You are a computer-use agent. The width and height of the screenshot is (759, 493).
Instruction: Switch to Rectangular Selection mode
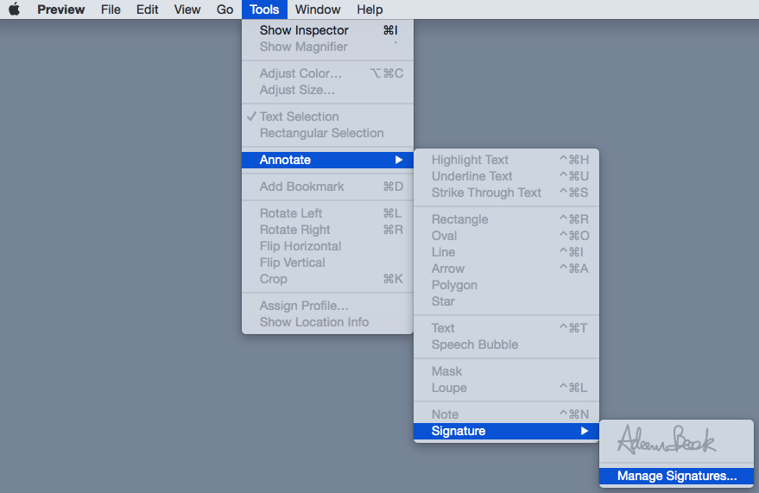(x=328, y=133)
